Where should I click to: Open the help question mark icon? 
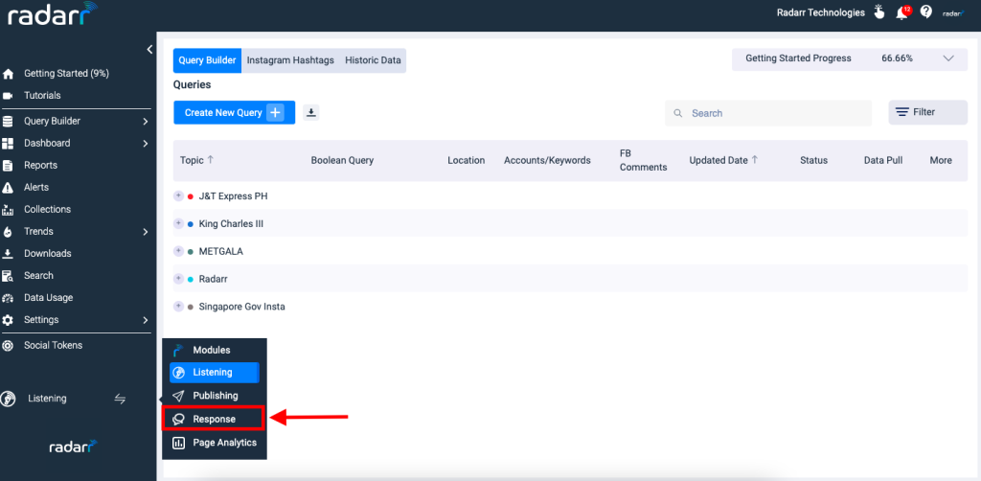(x=926, y=11)
